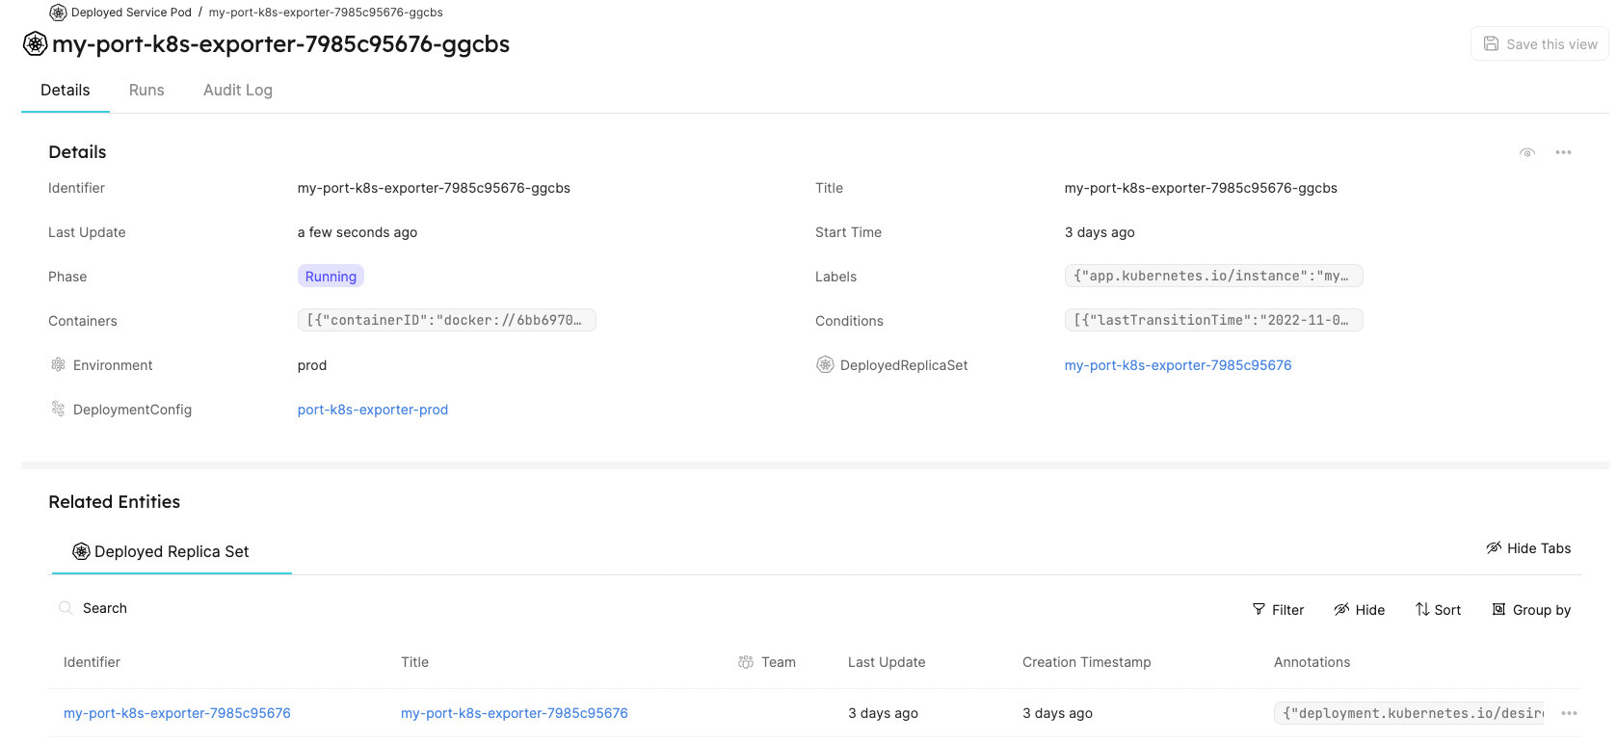Click the DeploymentConfig property icon
This screenshot has height=743, width=1617.
(x=58, y=409)
